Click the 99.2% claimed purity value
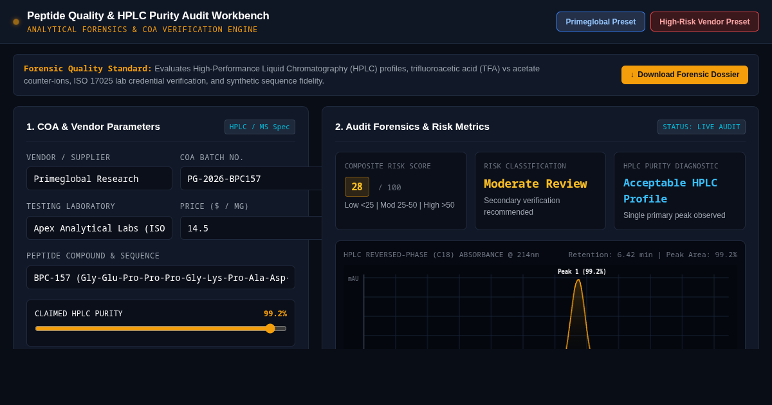 click(x=275, y=314)
